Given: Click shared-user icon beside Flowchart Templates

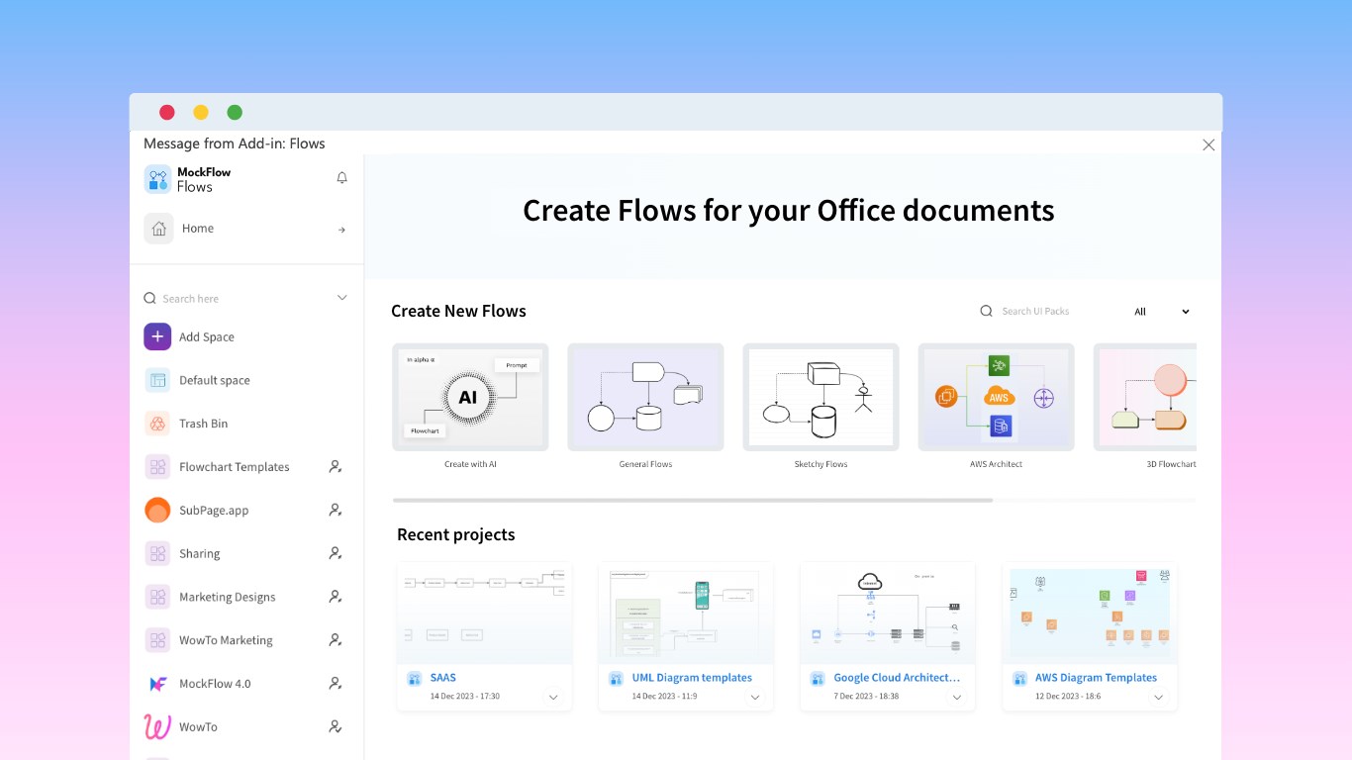Looking at the screenshot, I should tap(336, 467).
